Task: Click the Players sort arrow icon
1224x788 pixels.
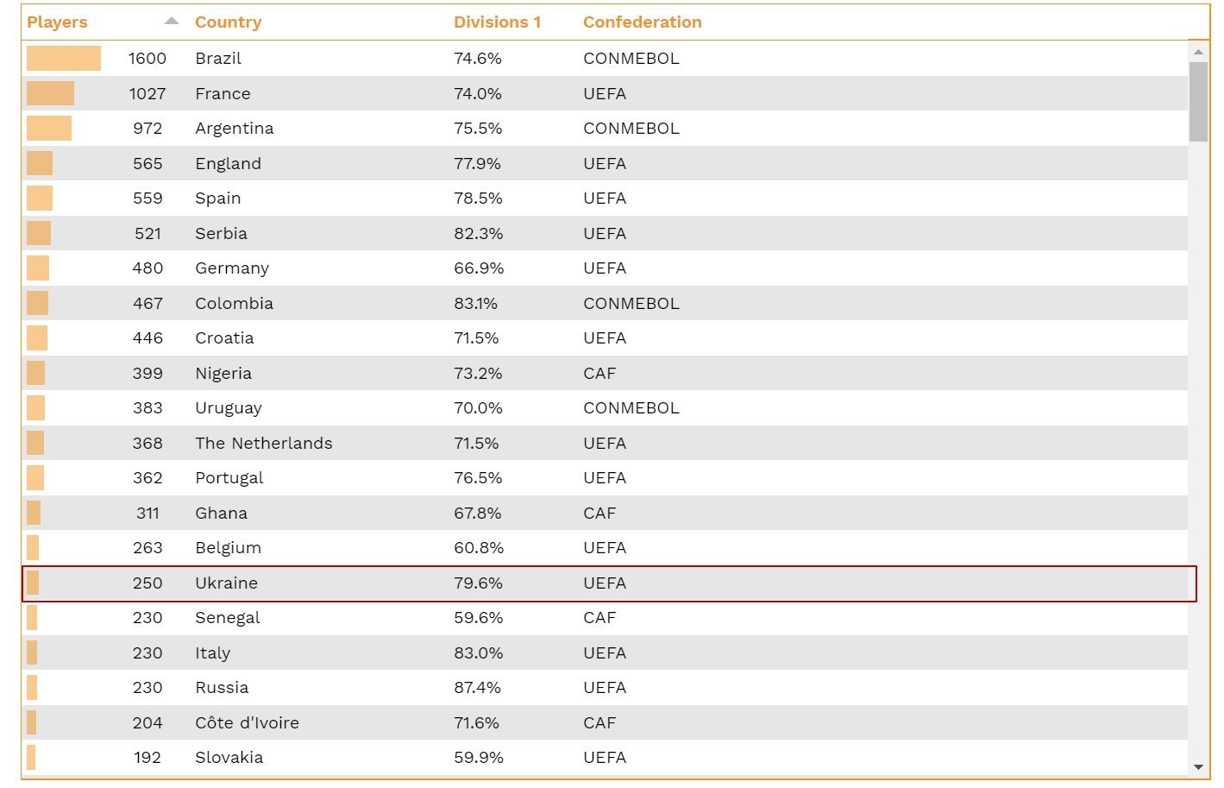Action: tap(172, 22)
